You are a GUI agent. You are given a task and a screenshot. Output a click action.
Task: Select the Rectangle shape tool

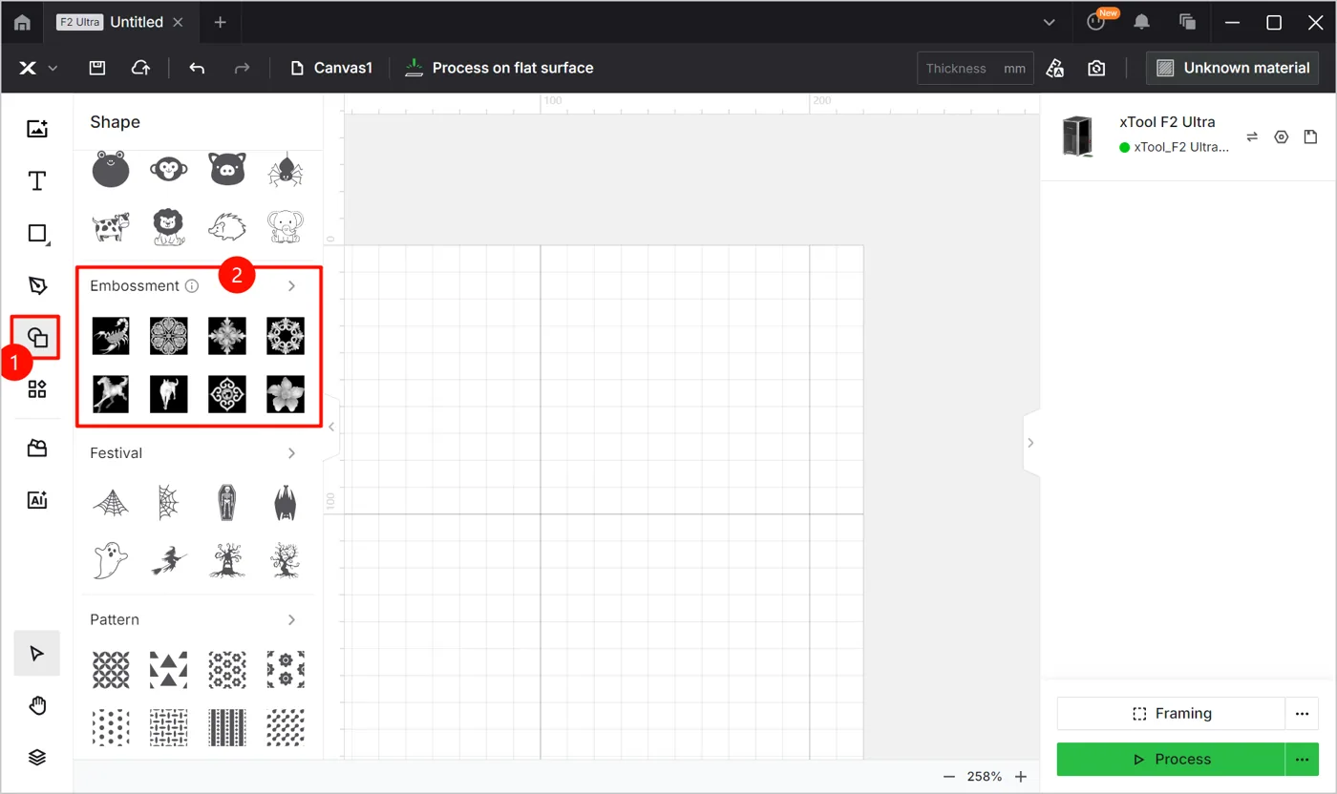click(x=37, y=234)
